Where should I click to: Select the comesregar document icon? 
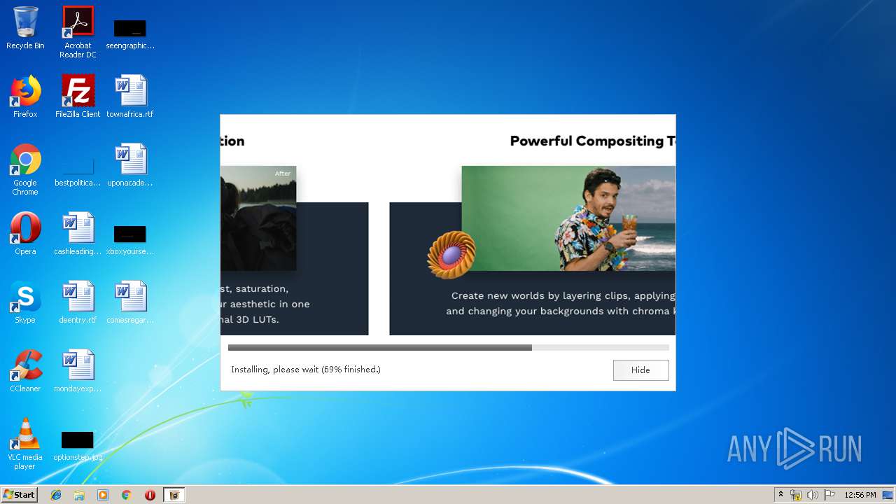coord(130,302)
